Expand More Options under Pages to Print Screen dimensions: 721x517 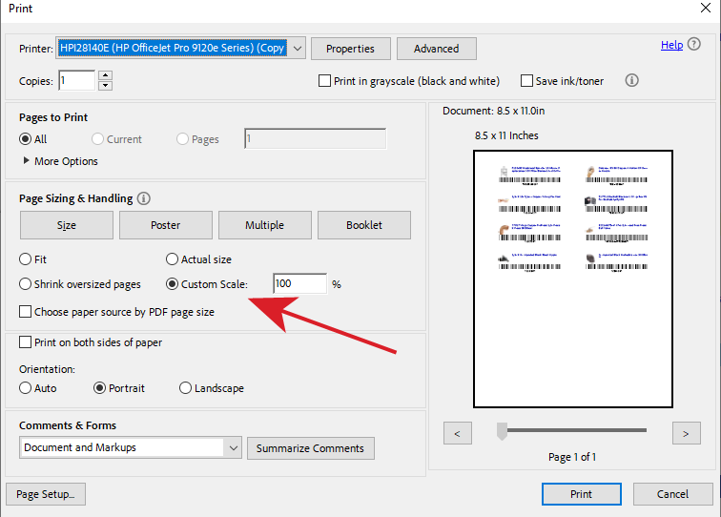27,161
